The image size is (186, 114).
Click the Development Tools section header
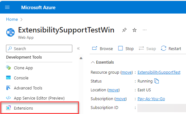click(x=24, y=57)
